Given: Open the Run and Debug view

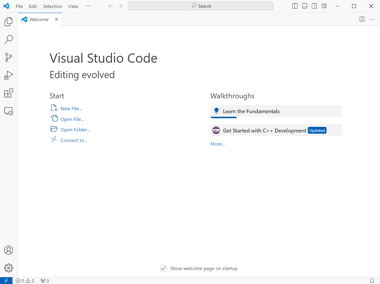Looking at the screenshot, I should tap(9, 75).
